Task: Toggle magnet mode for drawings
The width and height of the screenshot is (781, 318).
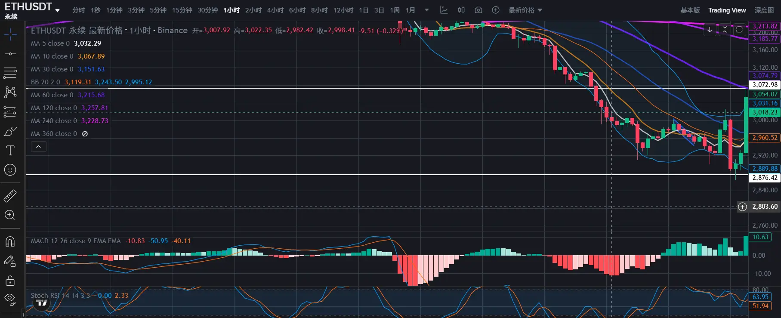Action: click(x=10, y=241)
